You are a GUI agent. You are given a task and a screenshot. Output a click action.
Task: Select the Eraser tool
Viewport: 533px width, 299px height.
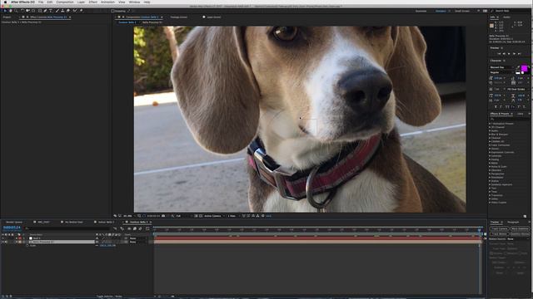tap(68, 11)
